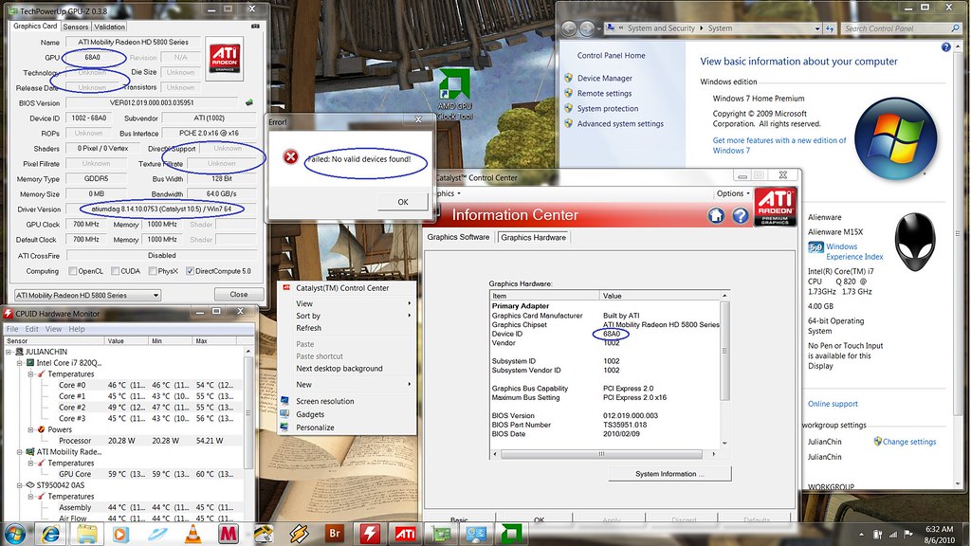Collapse the ATI Mobility Radeon tree node
This screenshot has width=971, height=546.
pyautogui.click(x=20, y=452)
